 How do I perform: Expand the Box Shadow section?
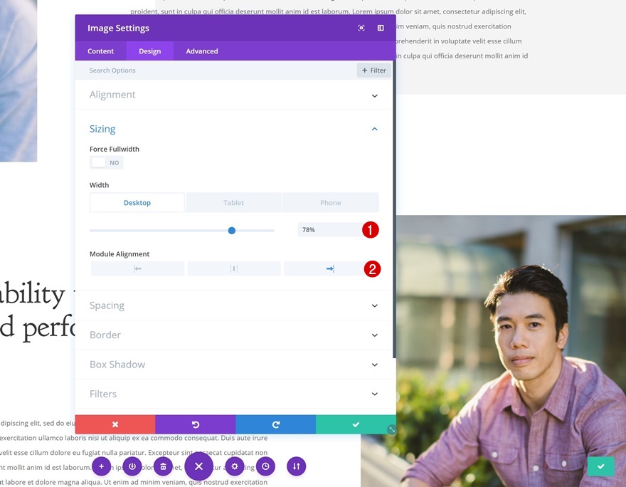233,365
